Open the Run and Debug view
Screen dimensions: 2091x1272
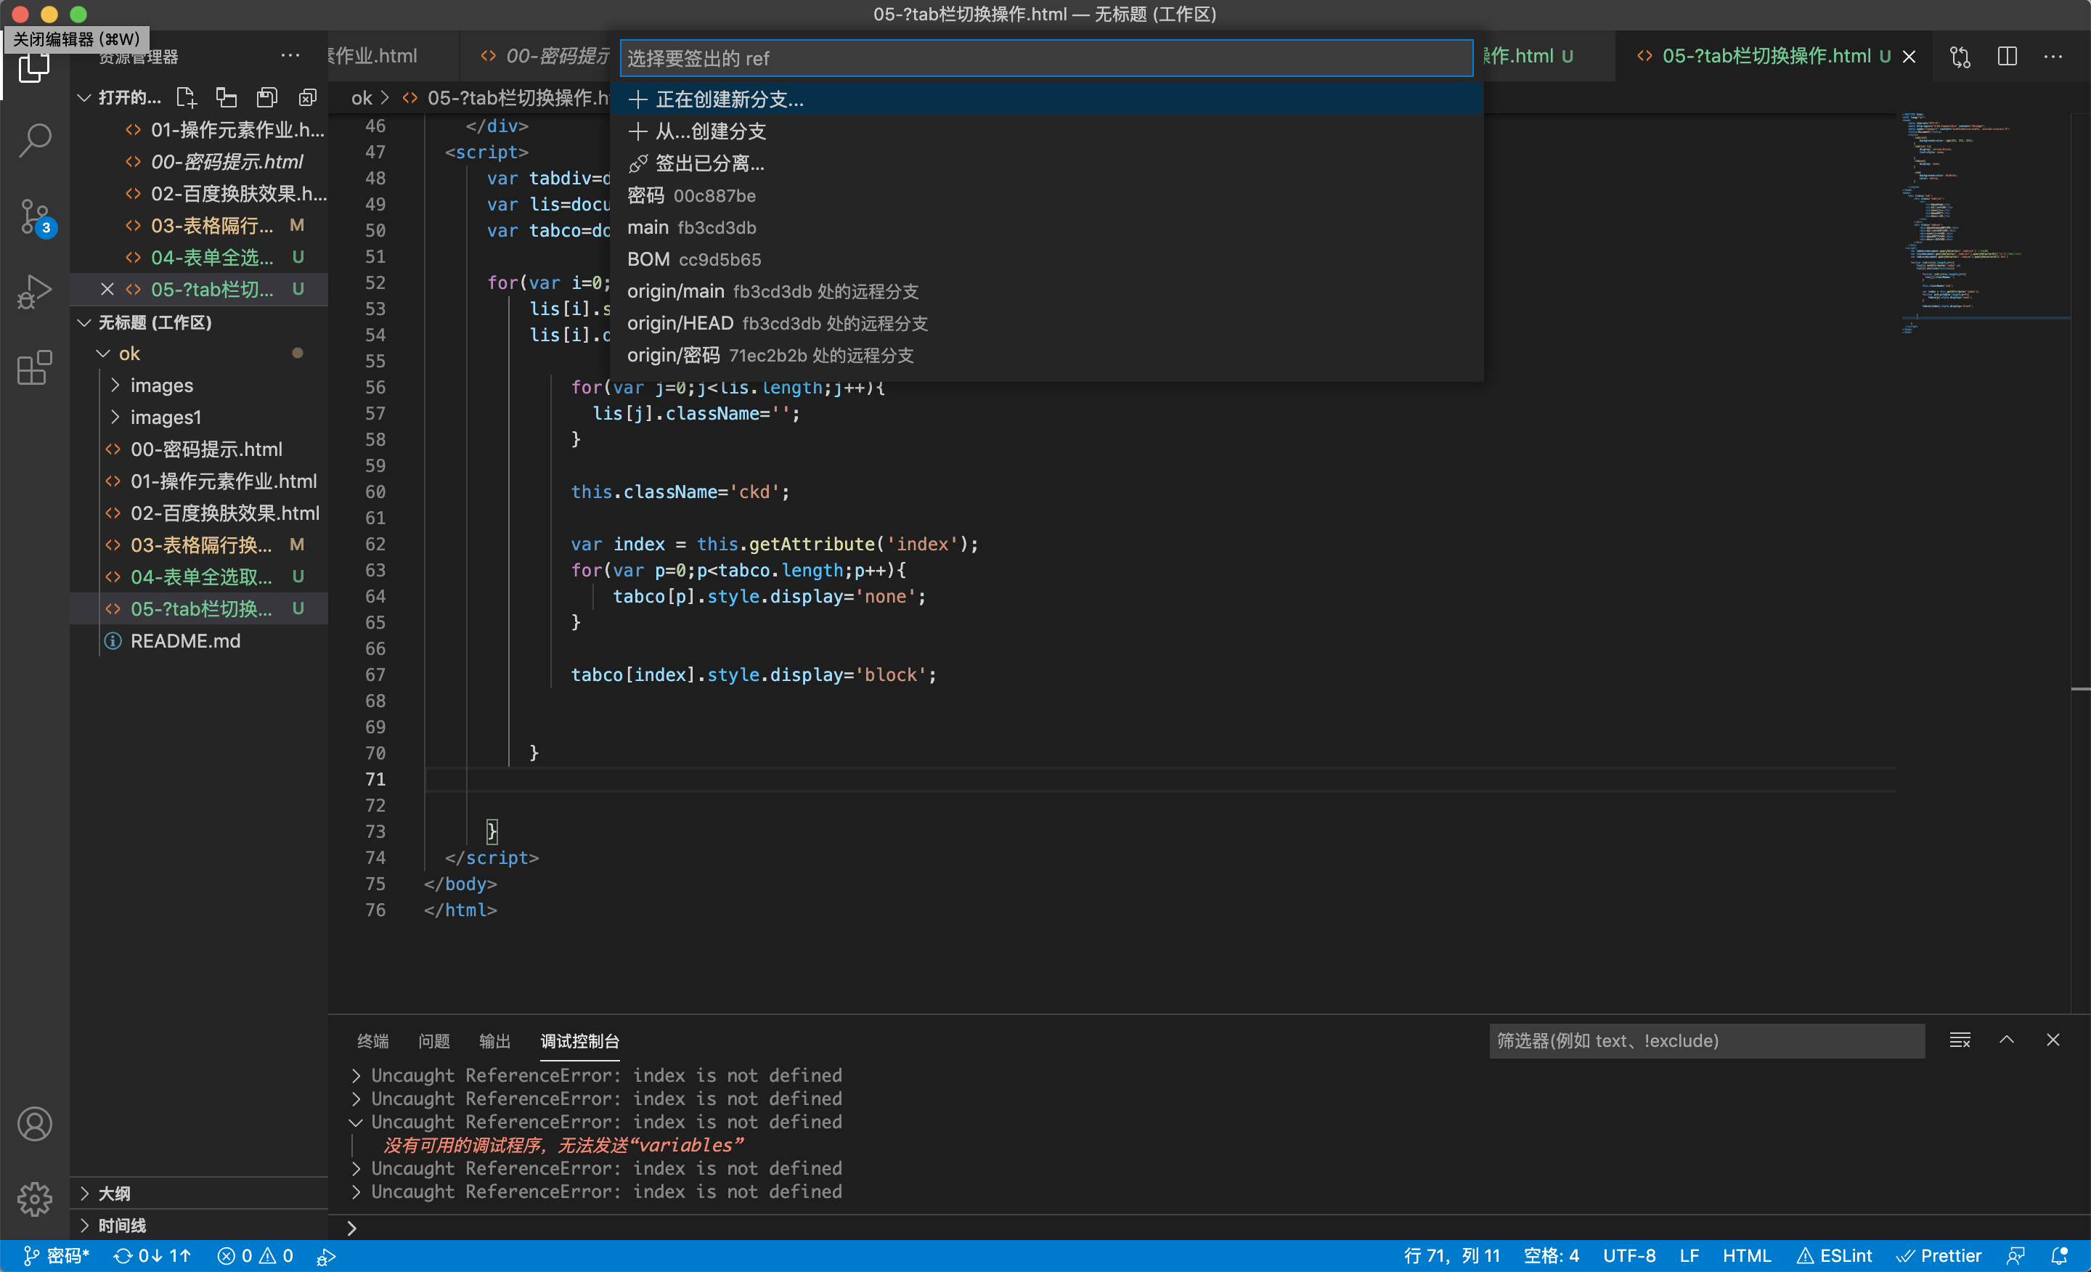coord(34,292)
